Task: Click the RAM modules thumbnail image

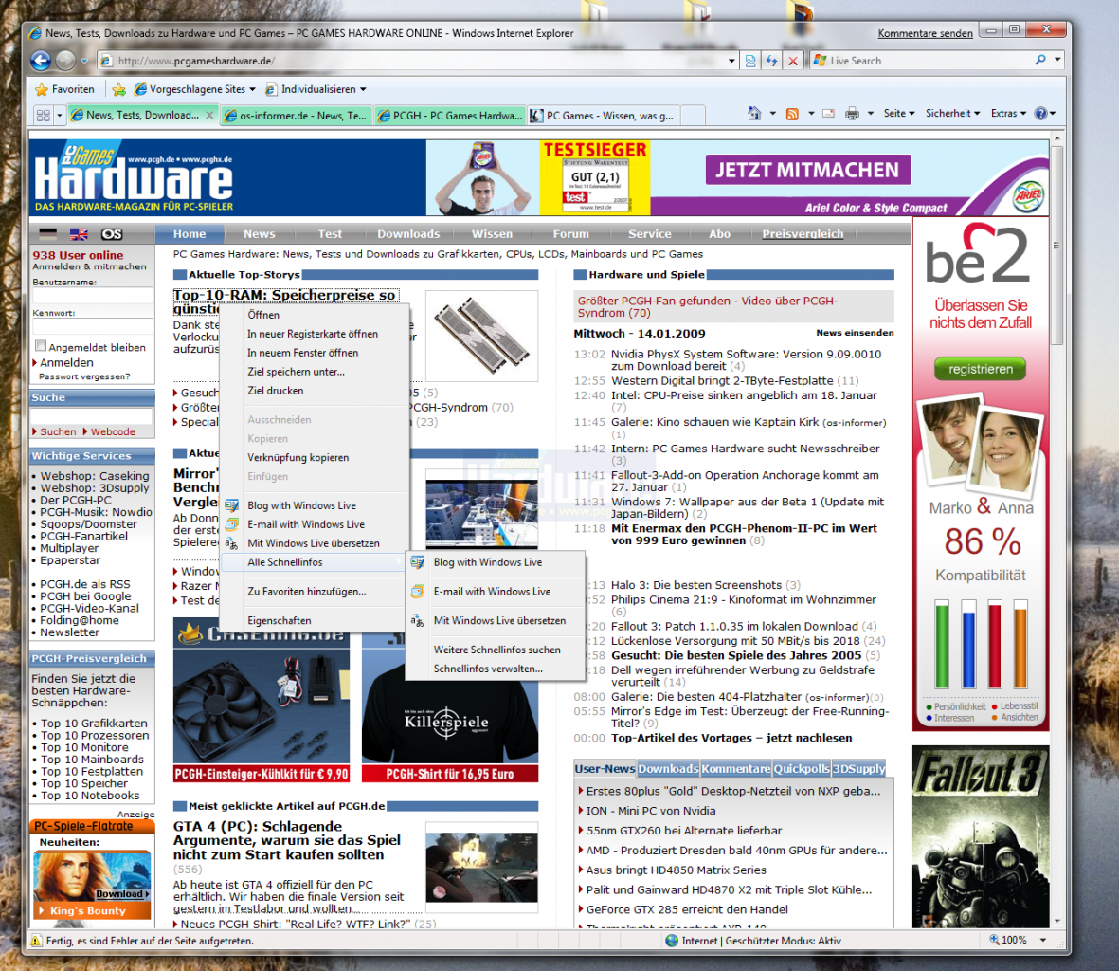Action: 481,336
